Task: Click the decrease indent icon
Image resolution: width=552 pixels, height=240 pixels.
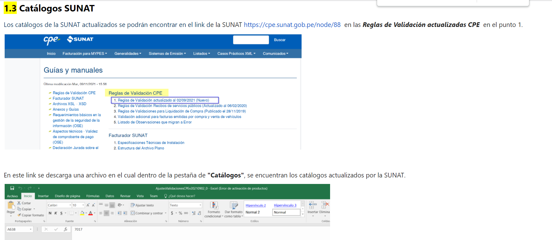Action: pos(120,213)
